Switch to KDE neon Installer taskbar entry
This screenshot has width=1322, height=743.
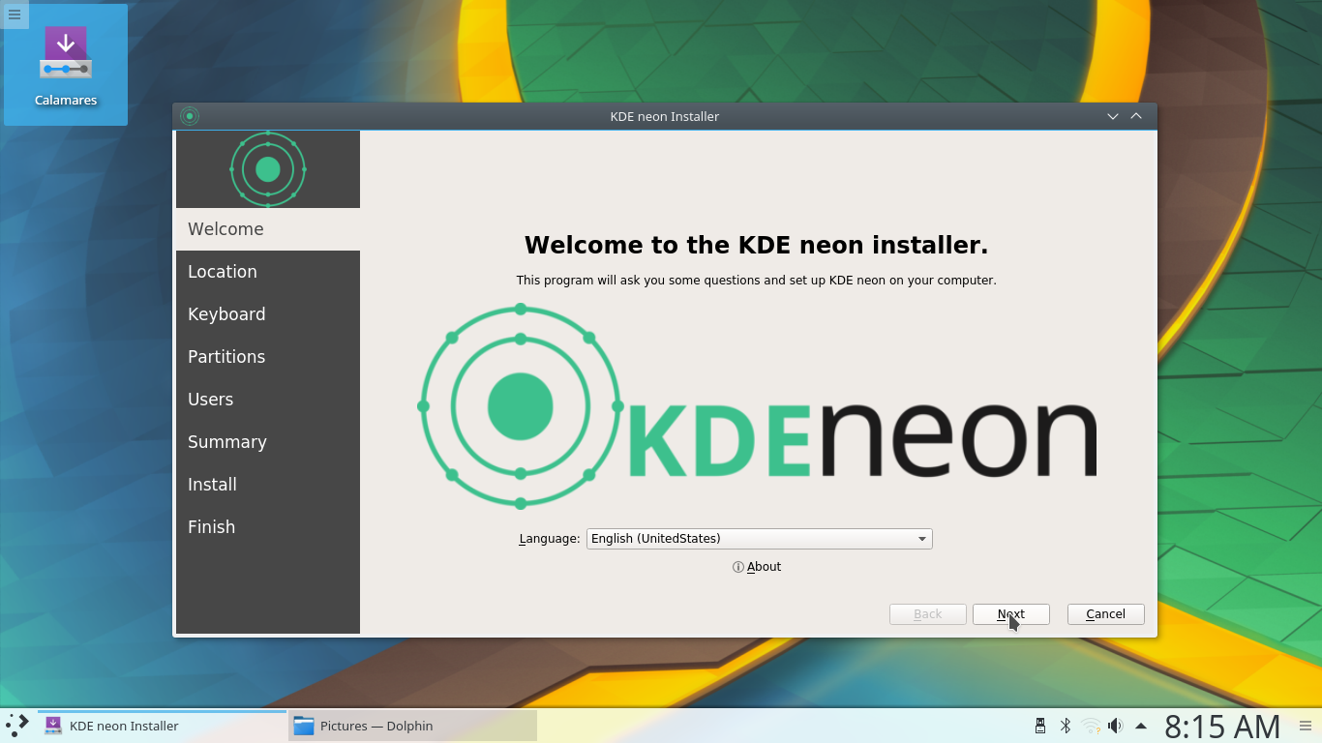pos(162,726)
